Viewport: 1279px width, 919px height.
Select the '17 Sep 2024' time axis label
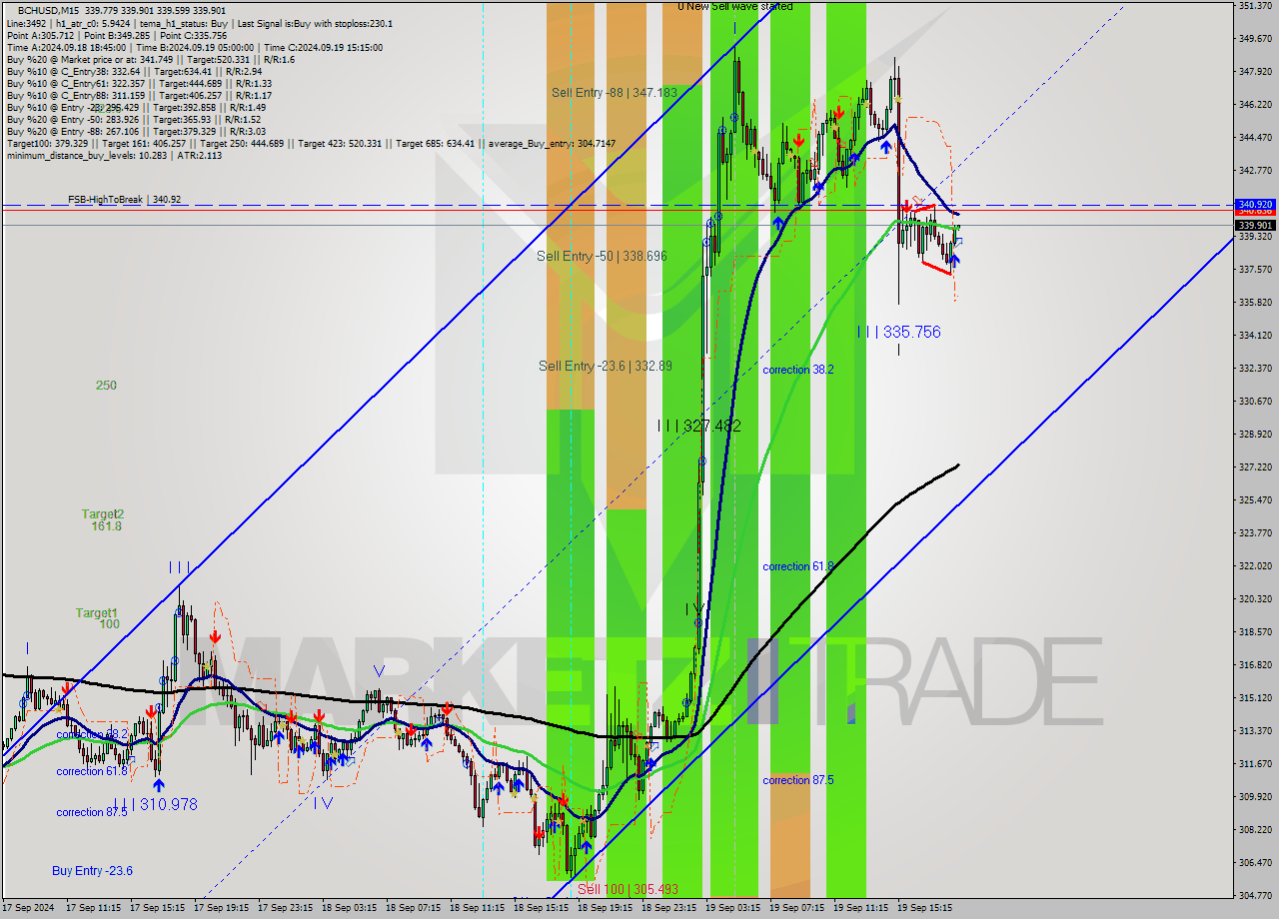pyautogui.click(x=28, y=908)
